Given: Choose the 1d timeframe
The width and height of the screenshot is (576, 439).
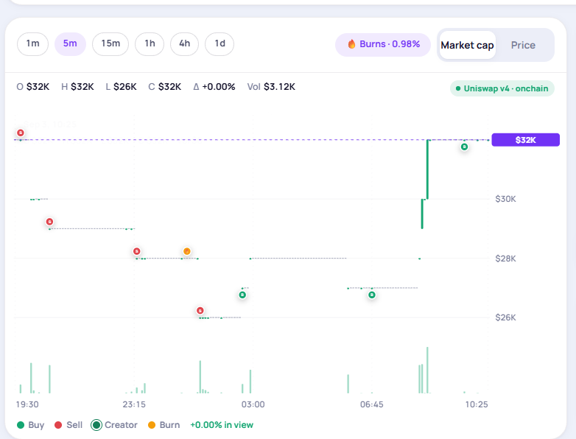Looking at the screenshot, I should point(219,43).
